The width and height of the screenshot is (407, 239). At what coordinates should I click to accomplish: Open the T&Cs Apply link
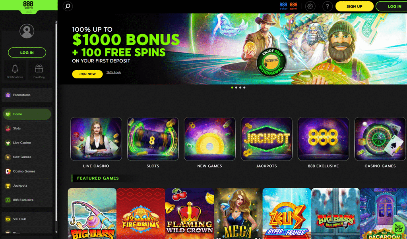point(114,72)
